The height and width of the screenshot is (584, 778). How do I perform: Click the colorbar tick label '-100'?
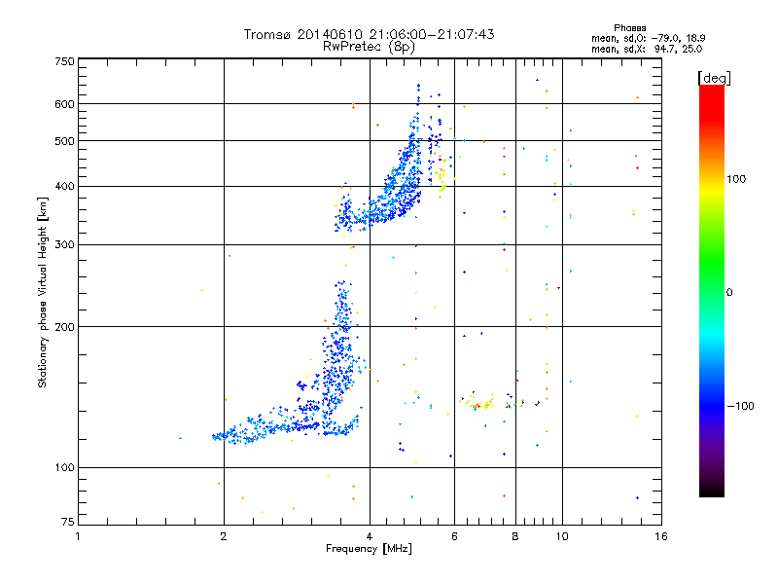741,406
